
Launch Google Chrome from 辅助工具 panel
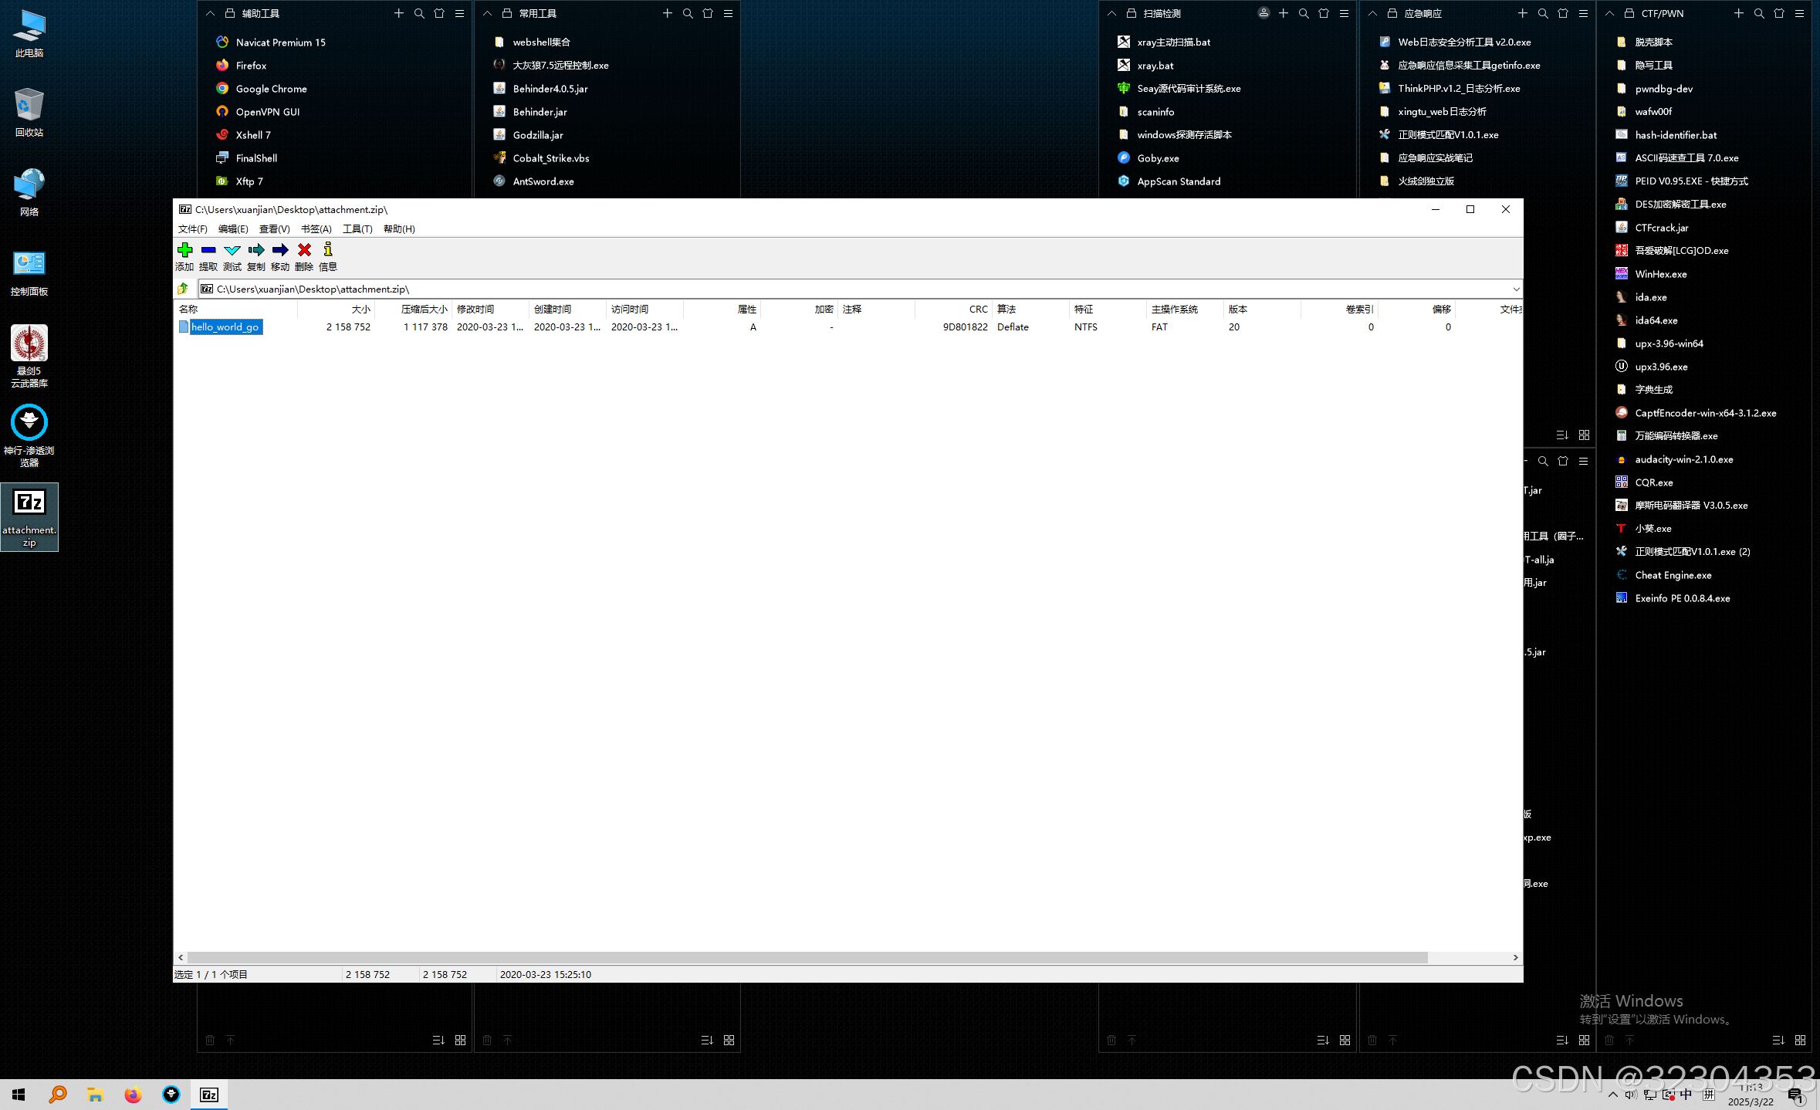pos(270,88)
